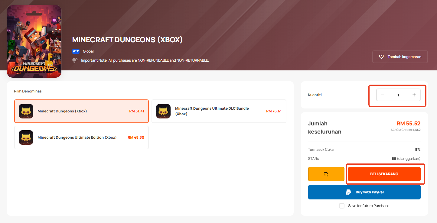Click the skull icon of Ultimate DLC Bundle
The width and height of the screenshot is (437, 223).
[x=163, y=111]
